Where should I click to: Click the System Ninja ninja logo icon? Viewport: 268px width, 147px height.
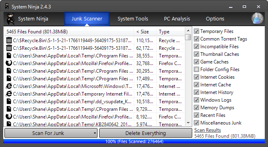tap(10, 18)
